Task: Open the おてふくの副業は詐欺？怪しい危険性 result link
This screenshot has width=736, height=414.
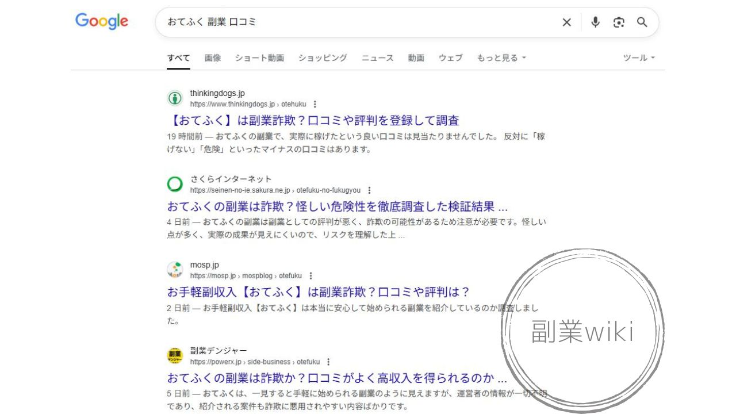Action: tap(338, 206)
